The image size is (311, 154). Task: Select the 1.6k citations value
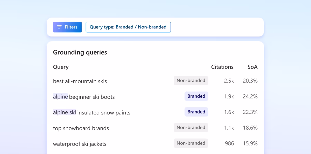[229, 112]
